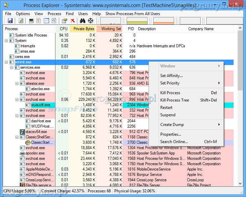
Task: Click the Find binoculars toolbar icon
Action: tap(82, 21)
